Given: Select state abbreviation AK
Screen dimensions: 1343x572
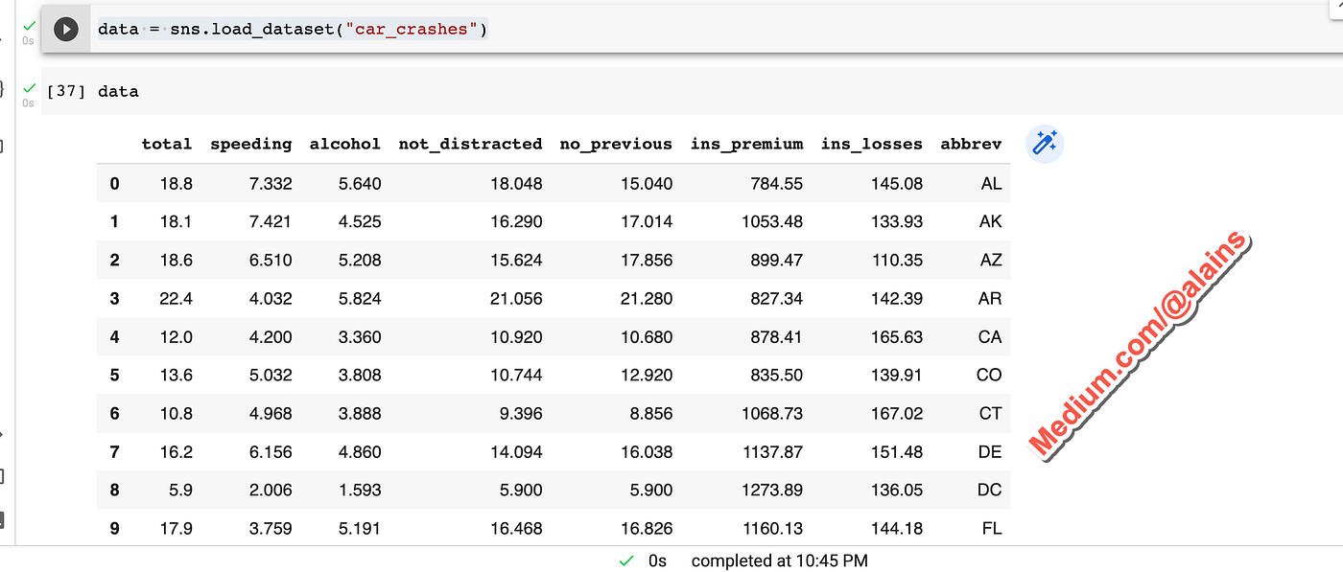Looking at the screenshot, I should (x=991, y=221).
